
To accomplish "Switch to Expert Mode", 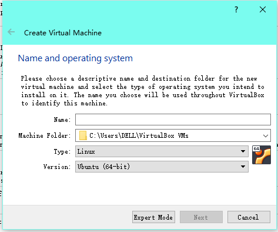I will click(x=153, y=217).
